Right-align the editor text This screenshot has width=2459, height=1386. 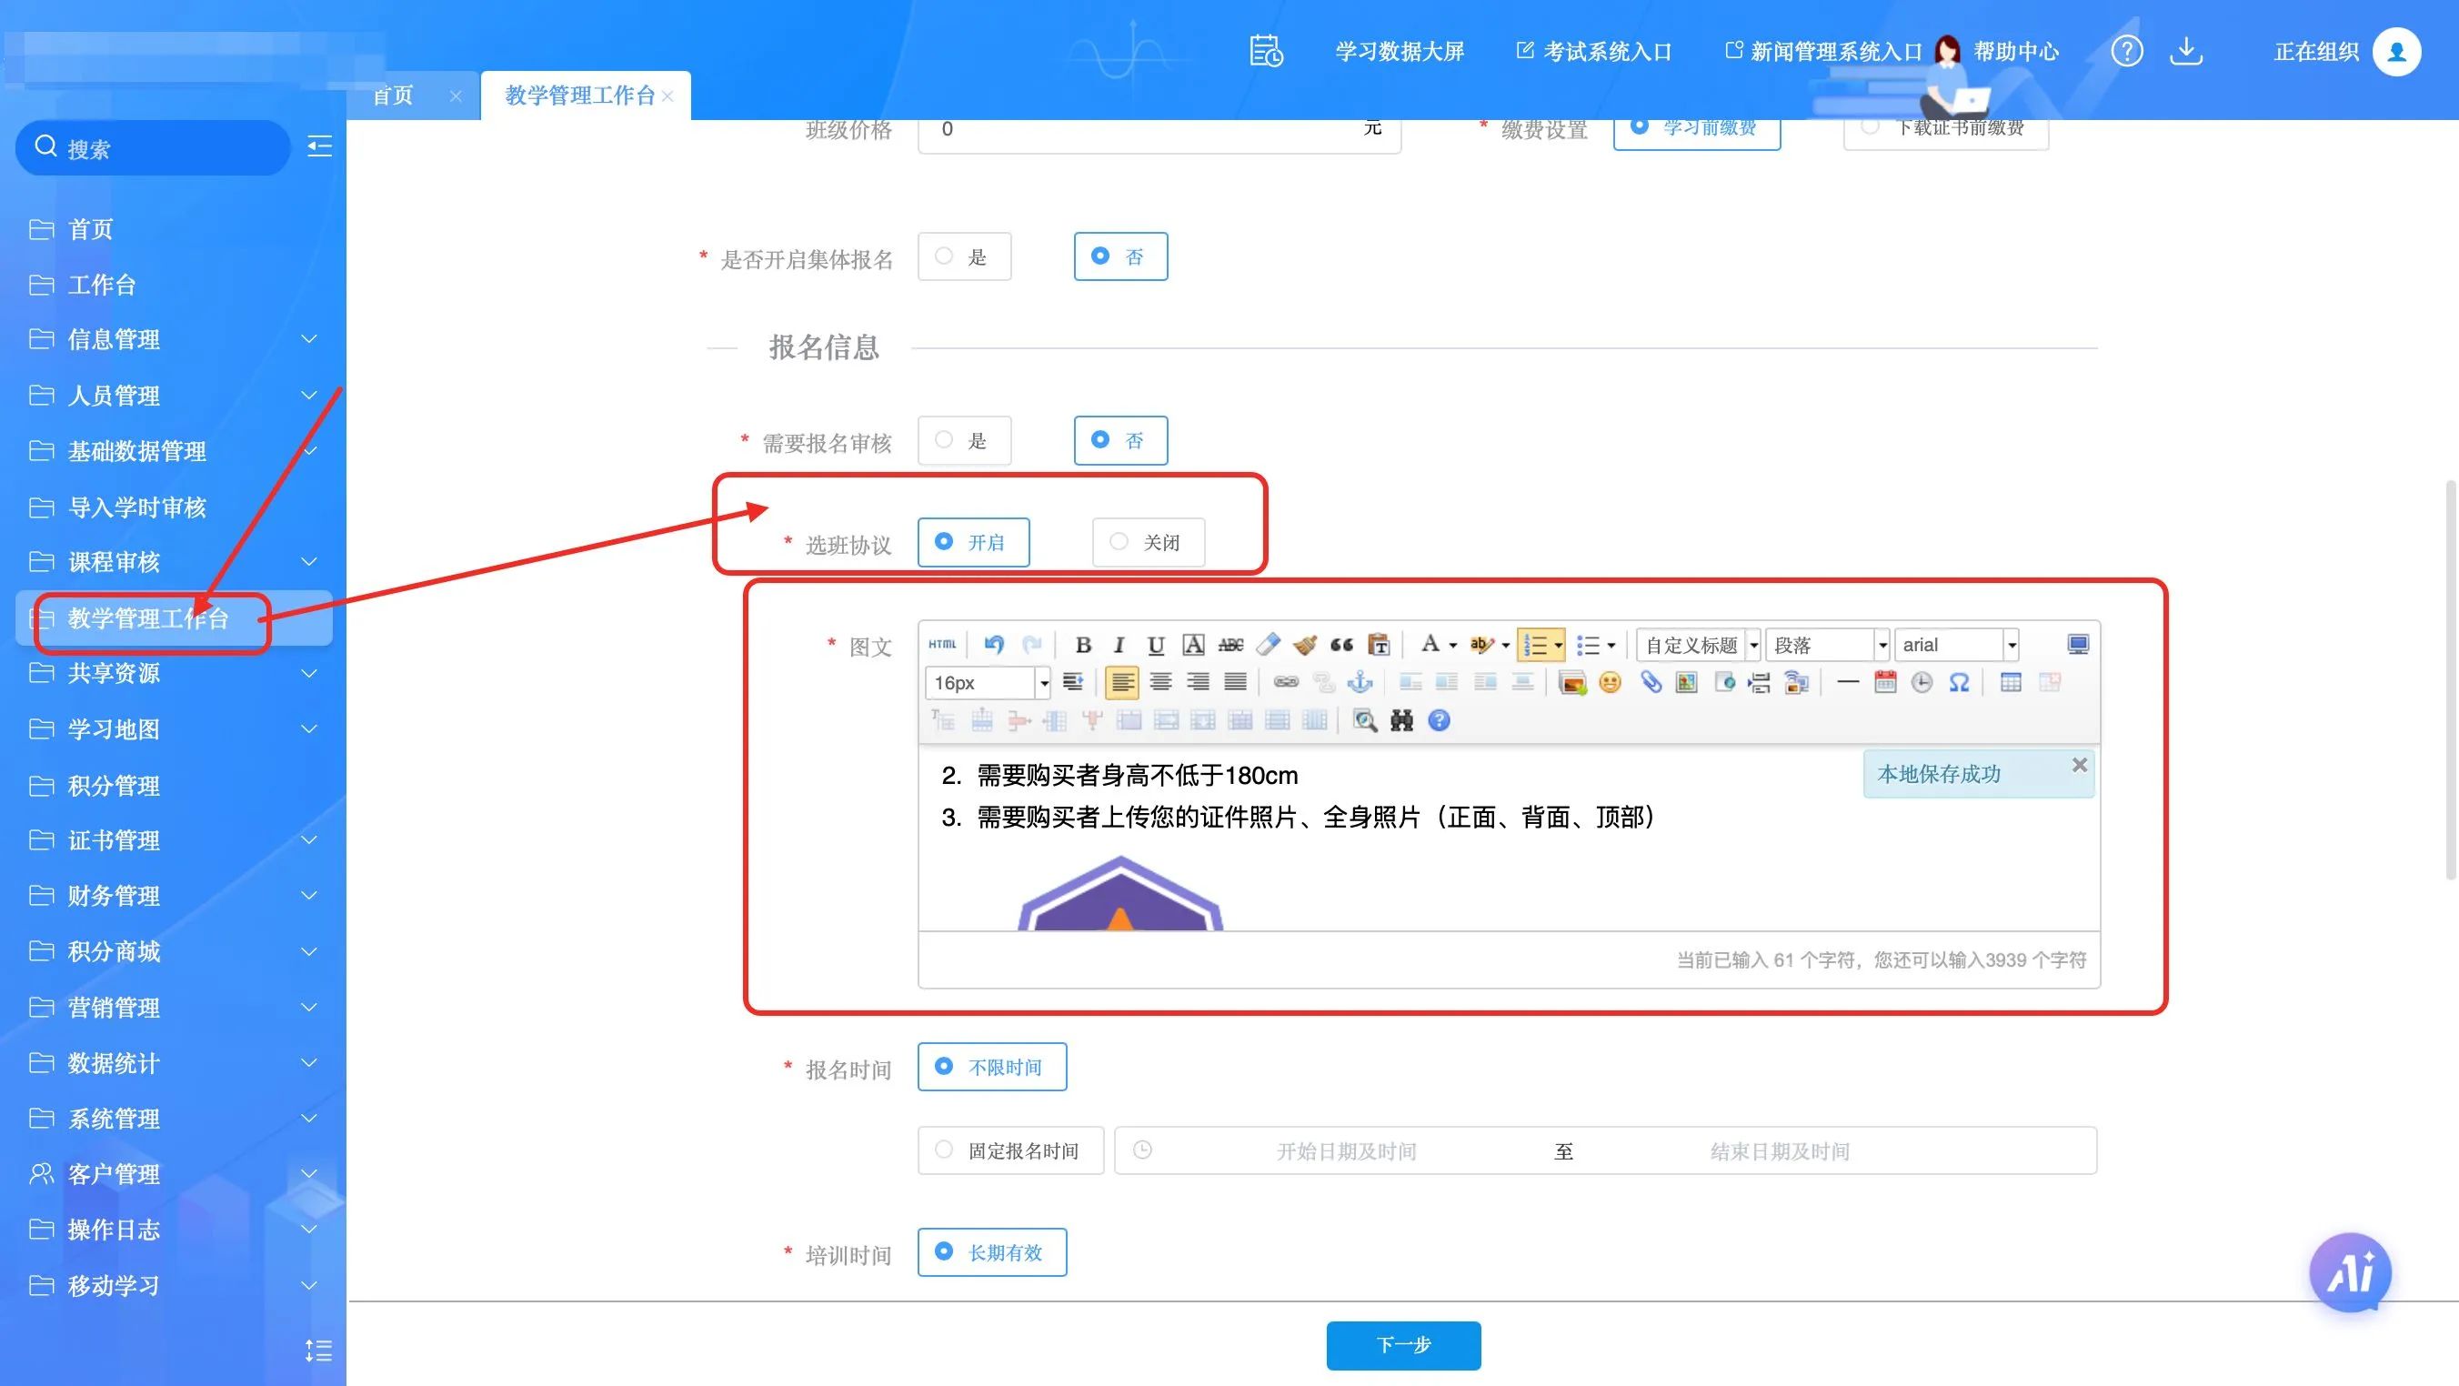1197,681
